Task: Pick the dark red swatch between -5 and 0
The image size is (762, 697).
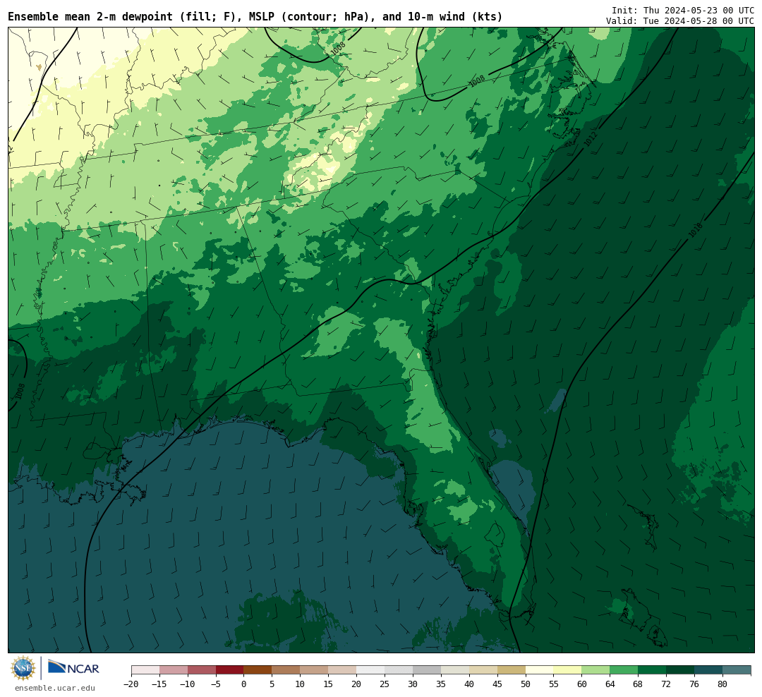Action: point(230,670)
